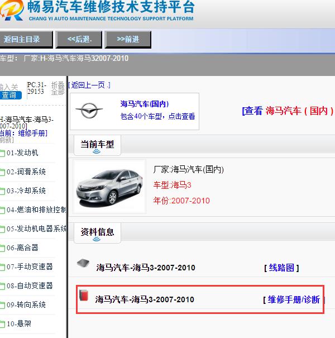
Task: Open 海马汽车(国内) brand link
Action: [145, 104]
